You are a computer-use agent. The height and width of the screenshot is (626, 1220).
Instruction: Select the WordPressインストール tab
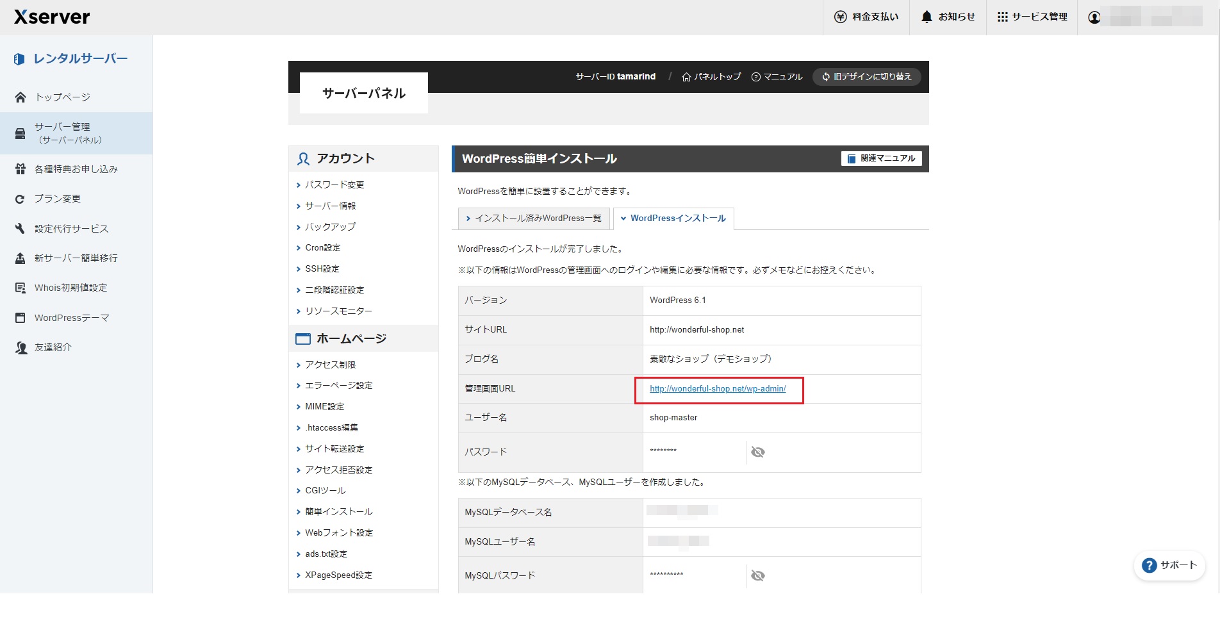coord(673,218)
